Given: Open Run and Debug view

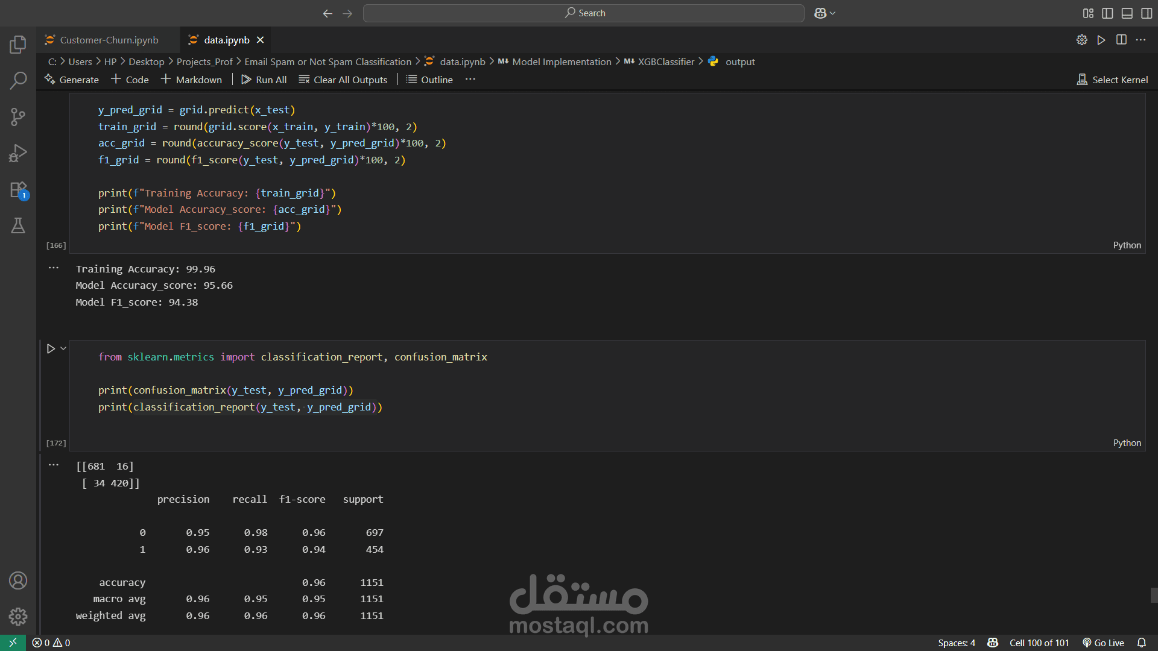Looking at the screenshot, I should coord(18,153).
